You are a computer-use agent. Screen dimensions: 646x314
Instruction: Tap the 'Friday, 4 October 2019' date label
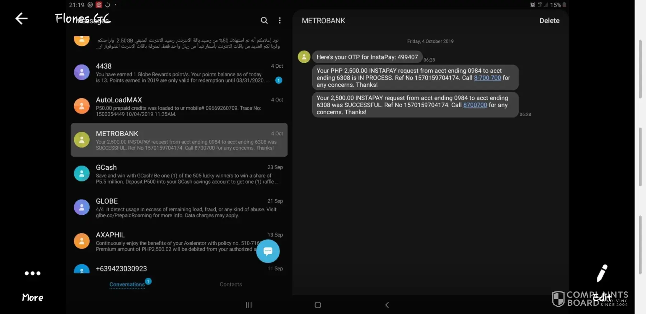click(x=430, y=41)
